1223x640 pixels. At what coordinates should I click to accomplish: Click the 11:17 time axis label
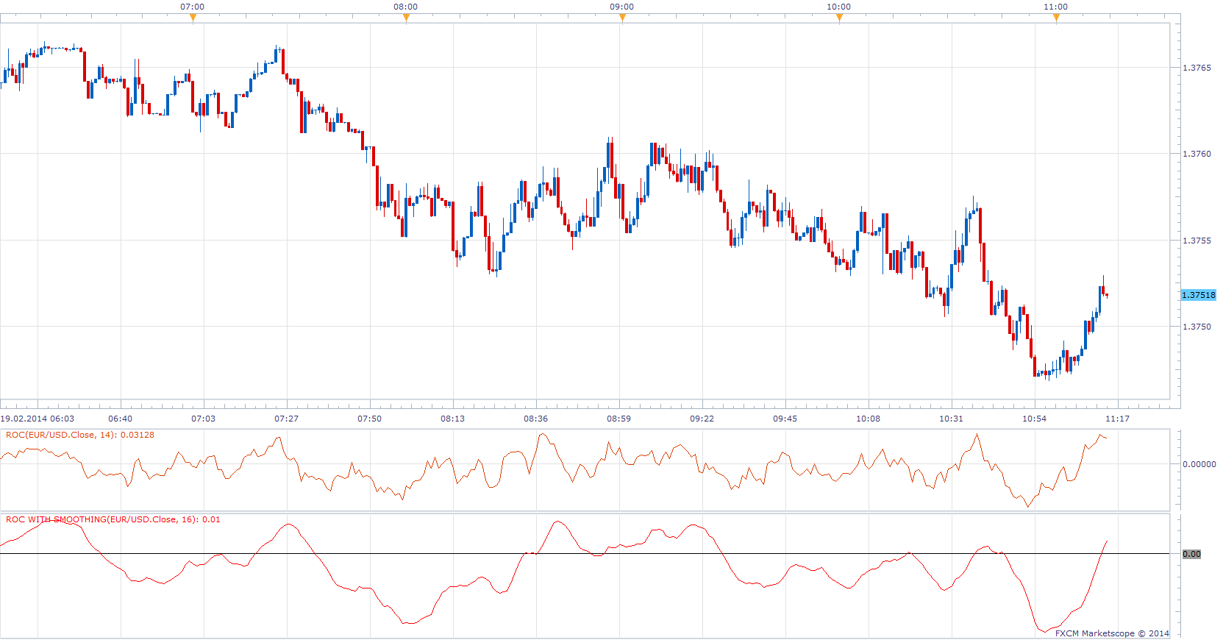pyautogui.click(x=1118, y=419)
